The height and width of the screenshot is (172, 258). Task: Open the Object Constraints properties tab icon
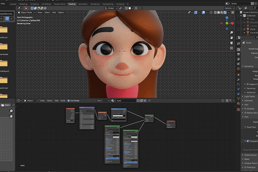coord(238,94)
